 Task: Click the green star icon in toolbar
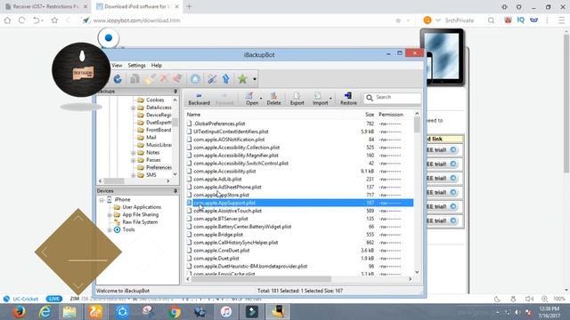point(242,79)
